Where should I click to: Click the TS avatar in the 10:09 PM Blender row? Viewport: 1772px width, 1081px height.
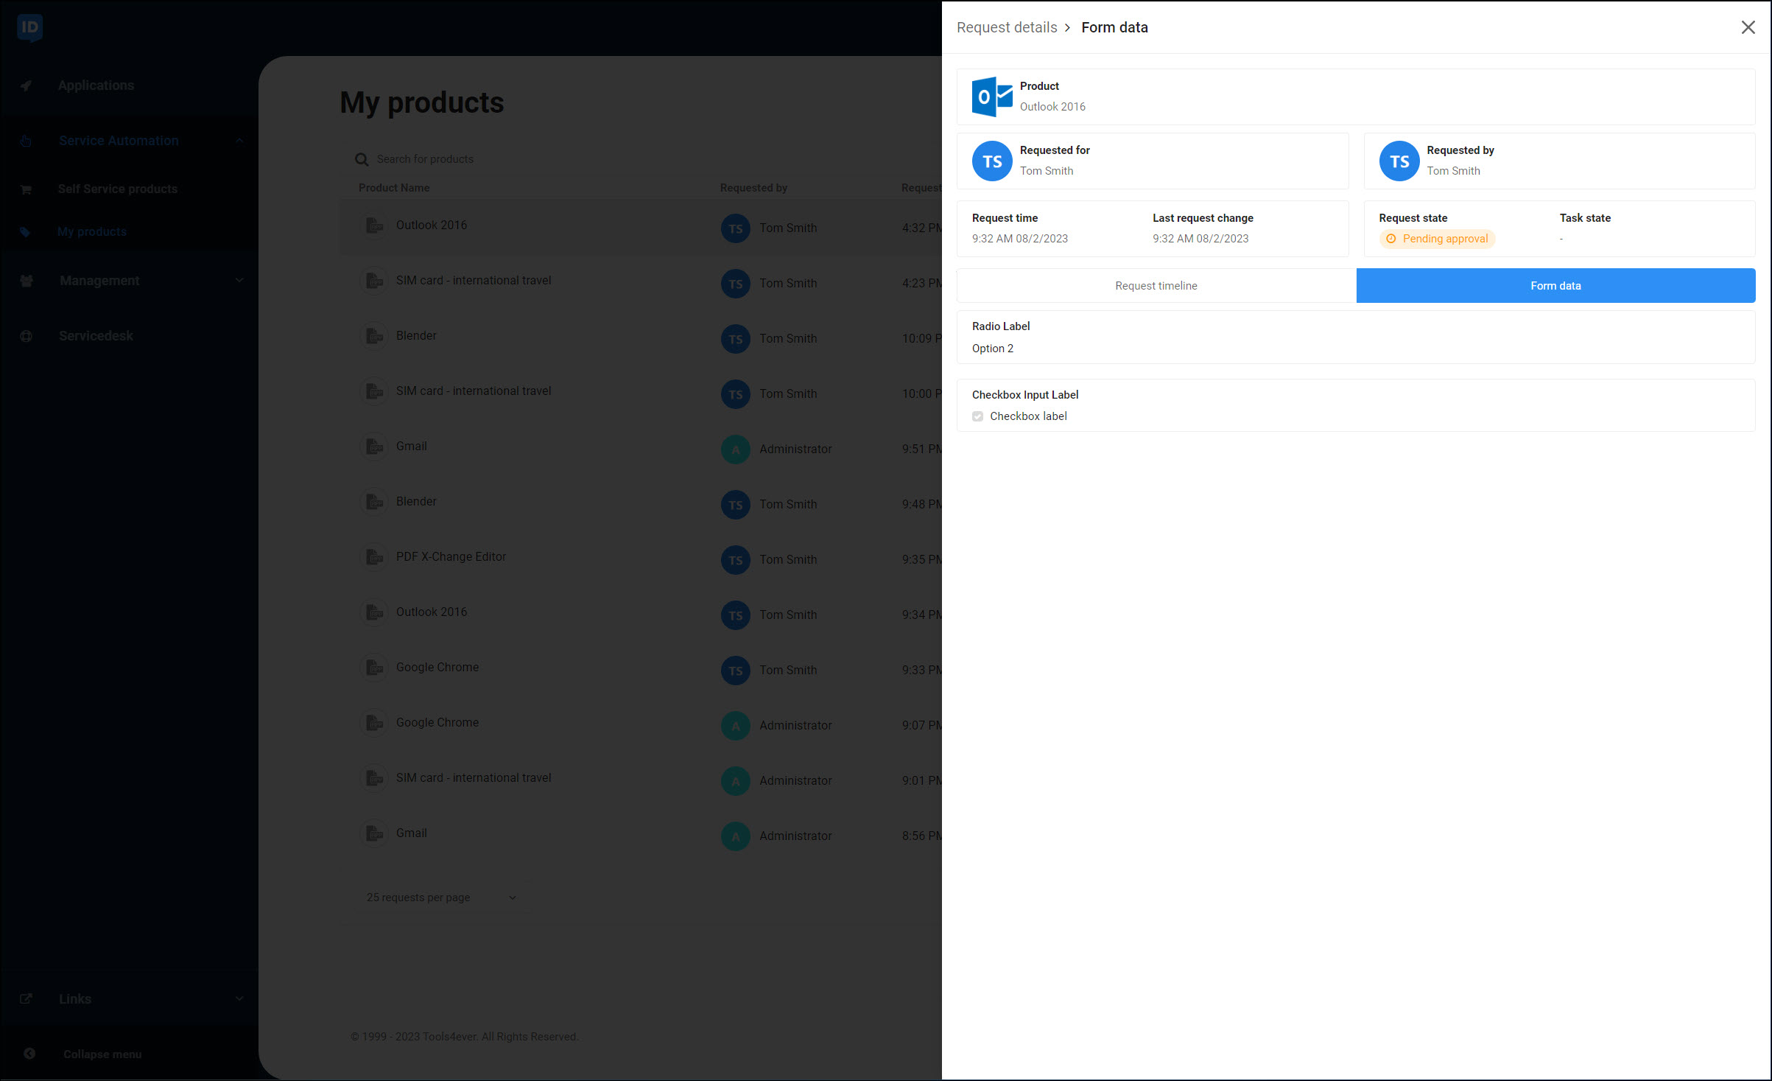(x=735, y=339)
